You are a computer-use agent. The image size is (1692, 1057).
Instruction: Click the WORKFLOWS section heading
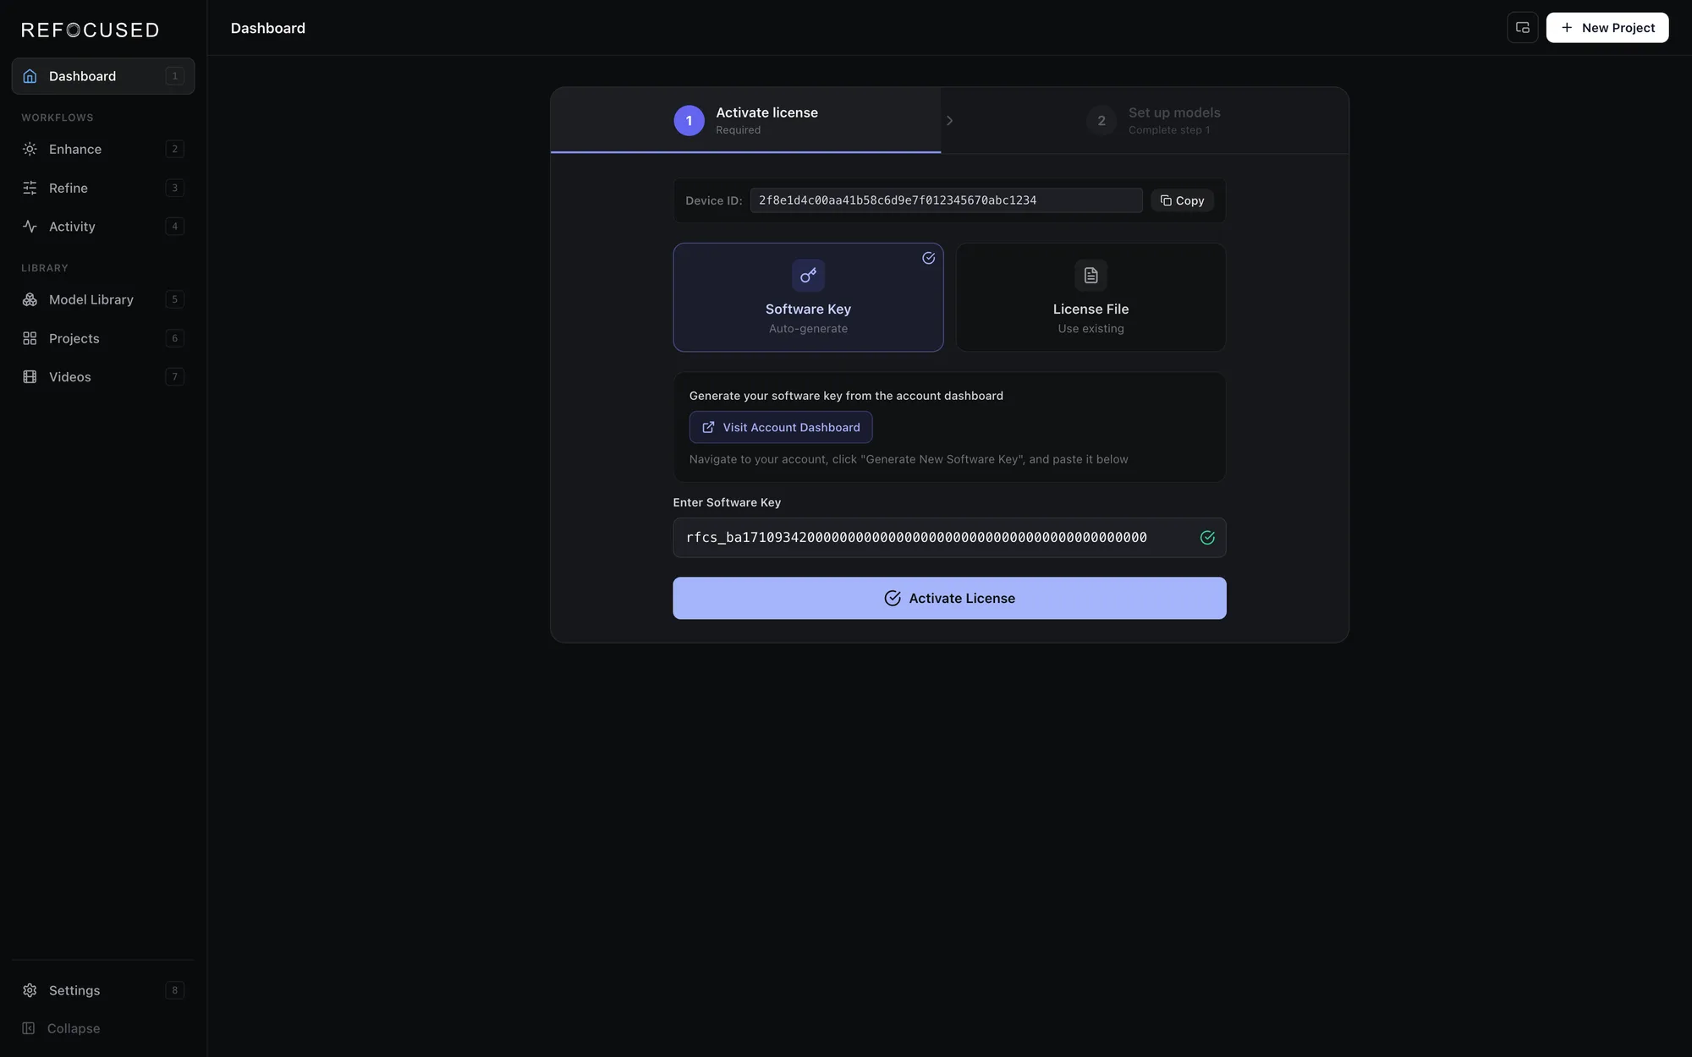point(58,118)
